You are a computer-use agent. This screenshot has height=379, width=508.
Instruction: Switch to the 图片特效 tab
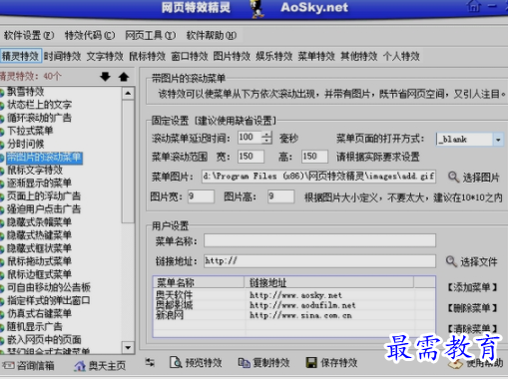(232, 56)
